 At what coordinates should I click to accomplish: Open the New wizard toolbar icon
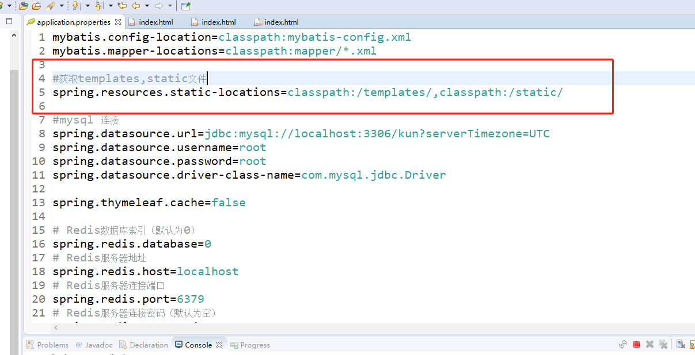point(3,6)
